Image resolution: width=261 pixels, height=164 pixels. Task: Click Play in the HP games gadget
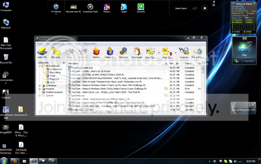click(x=244, y=55)
